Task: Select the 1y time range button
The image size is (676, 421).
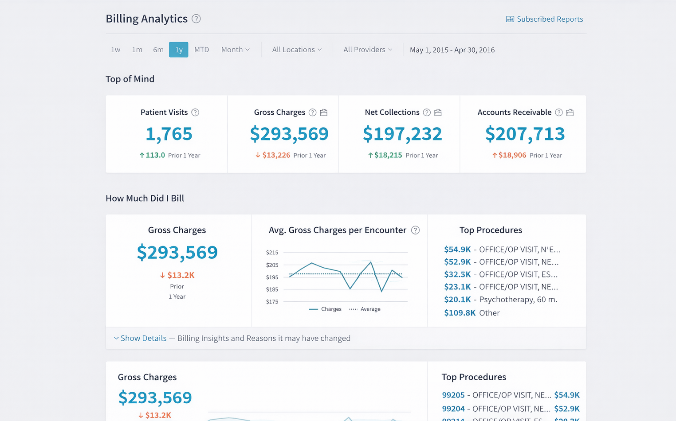Action: pos(179,50)
